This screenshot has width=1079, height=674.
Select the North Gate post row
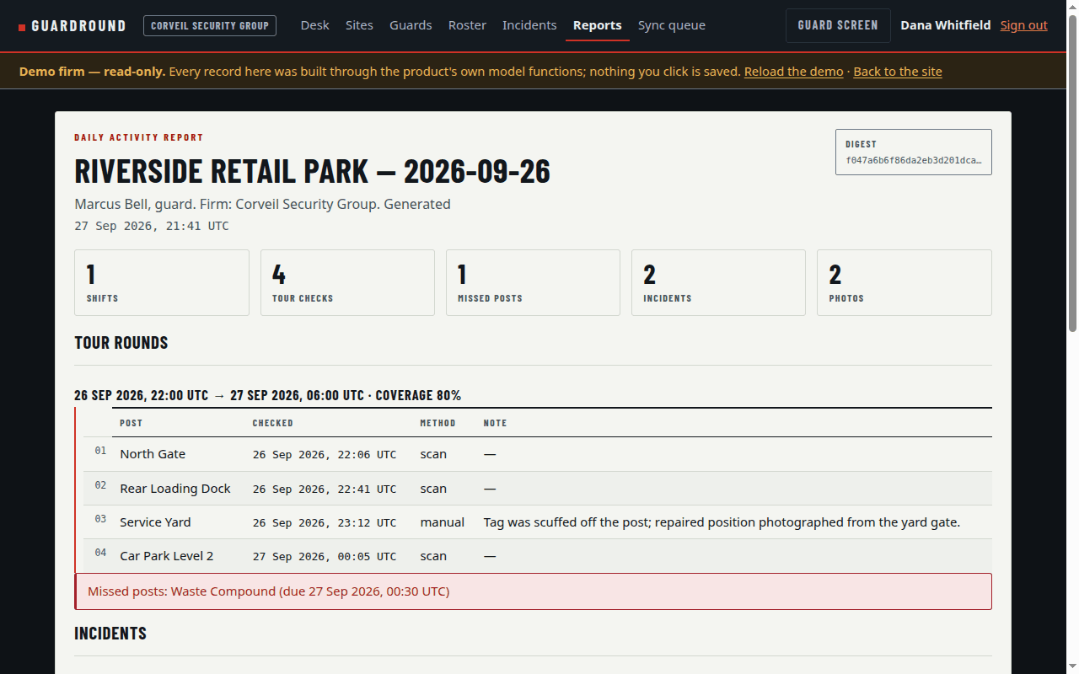tap(538, 454)
